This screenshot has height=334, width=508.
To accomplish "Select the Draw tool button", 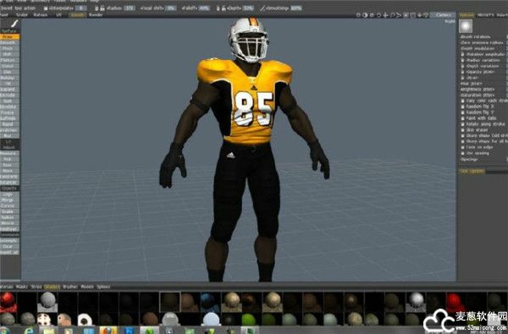I will [8, 37].
